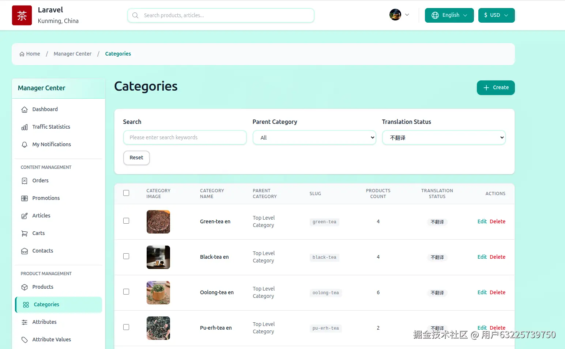Open the Parent Category select box
Image resolution: width=565 pixels, height=349 pixels.
[x=314, y=138]
